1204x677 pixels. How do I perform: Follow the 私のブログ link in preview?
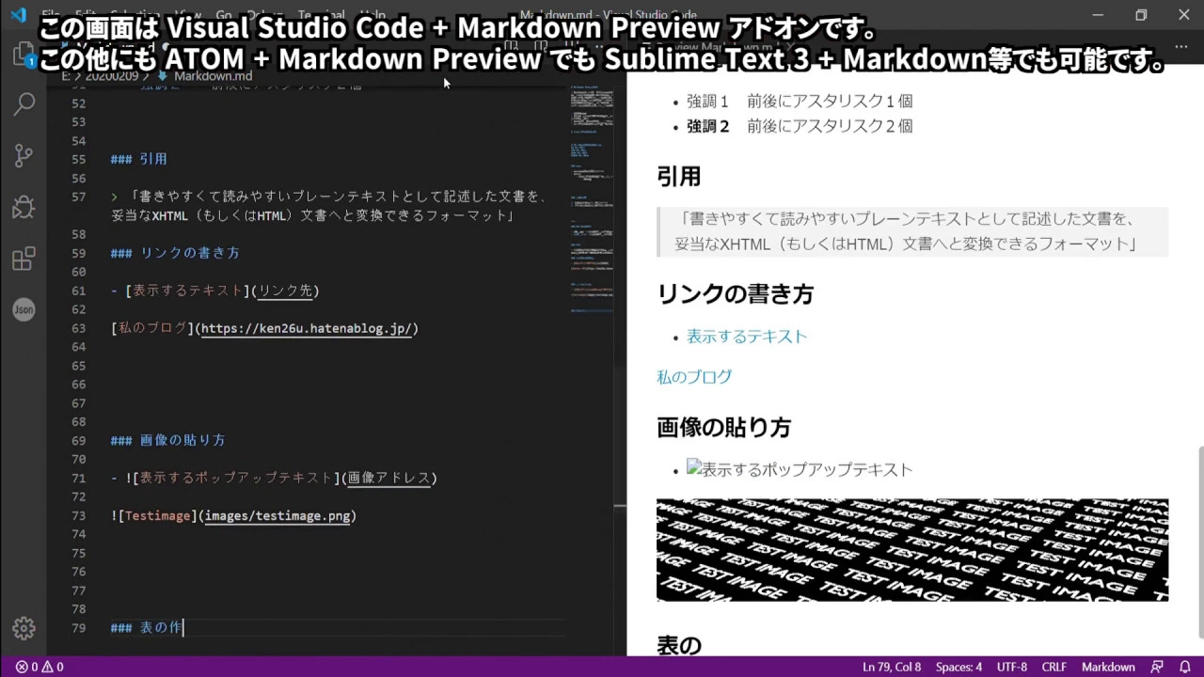pyautogui.click(x=694, y=376)
